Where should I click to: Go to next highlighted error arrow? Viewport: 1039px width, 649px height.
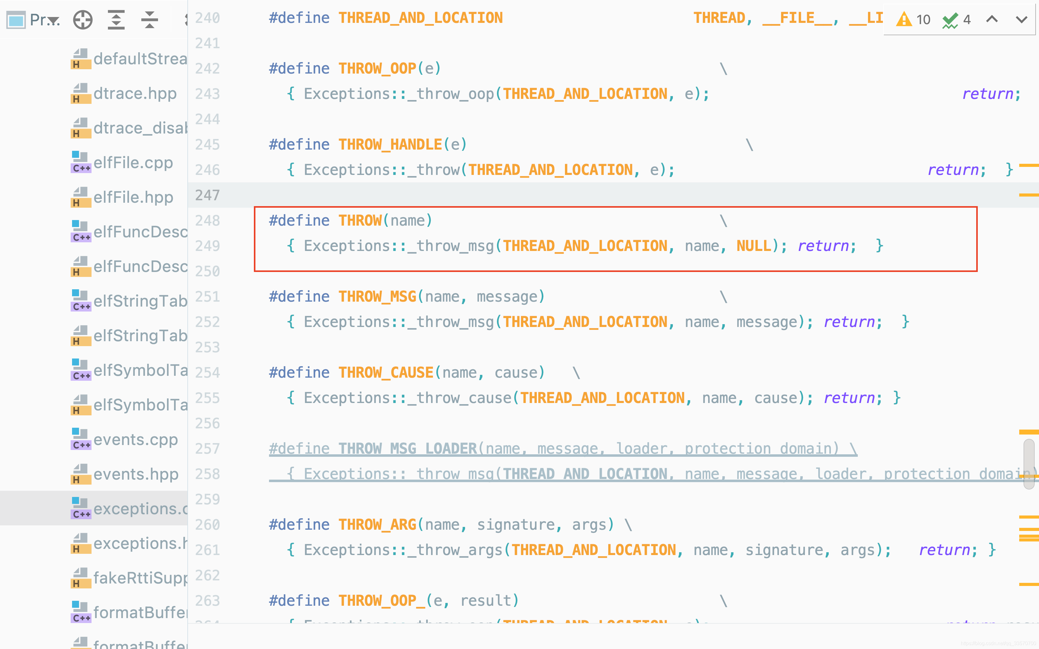pos(1021,19)
